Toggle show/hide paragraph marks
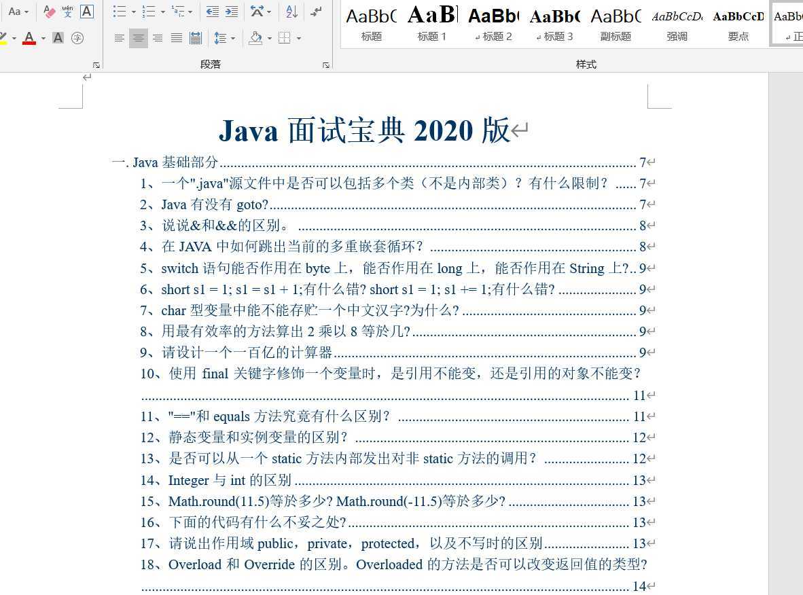 [316, 12]
